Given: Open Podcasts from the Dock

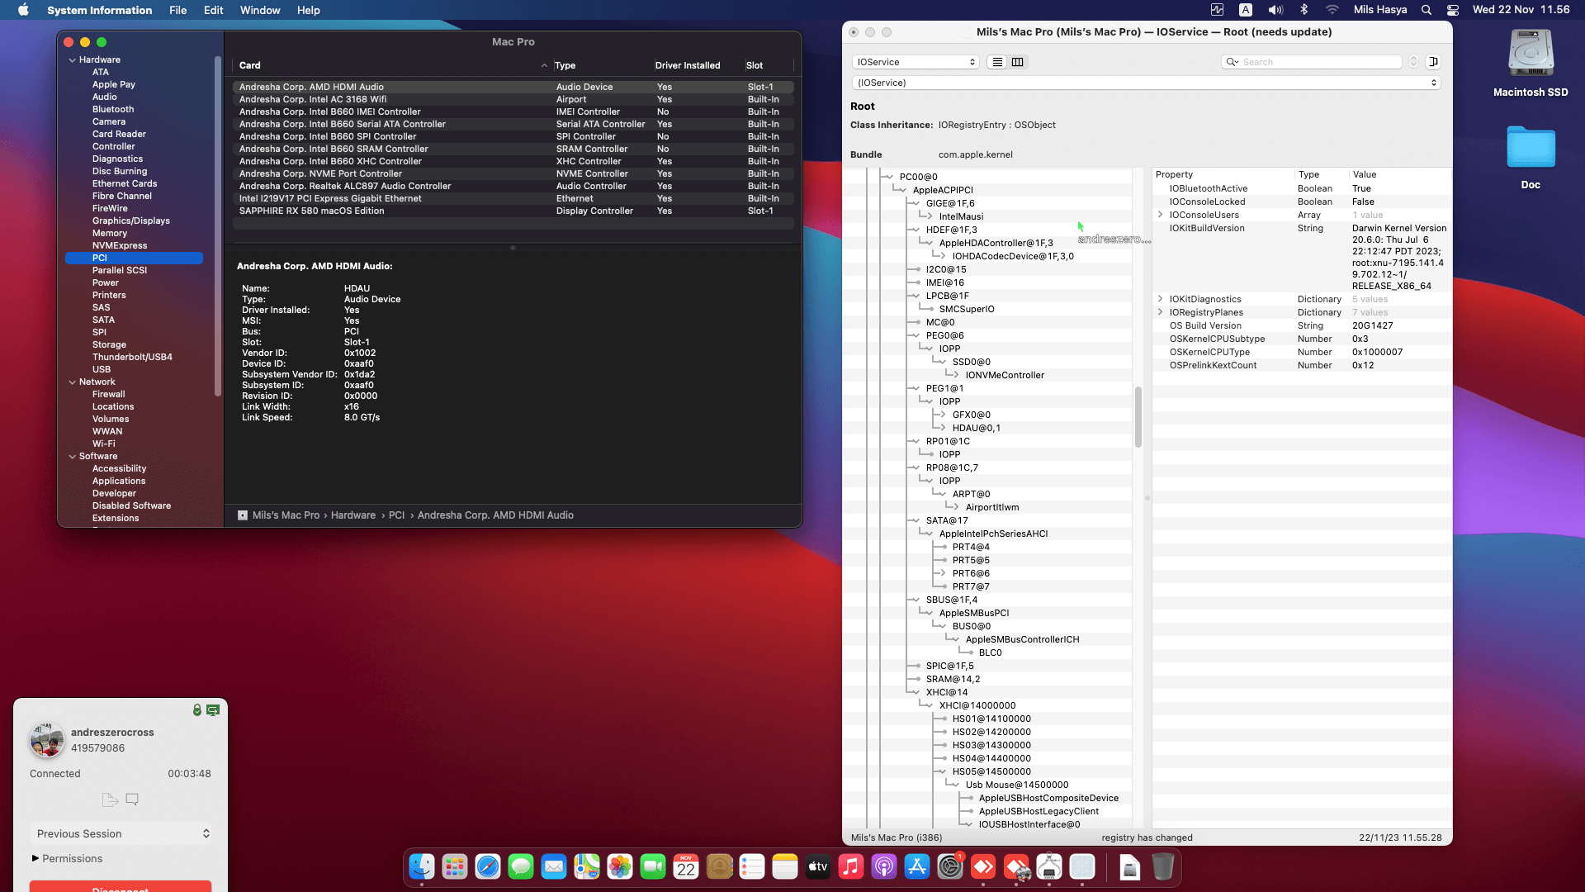Looking at the screenshot, I should pos(884,866).
